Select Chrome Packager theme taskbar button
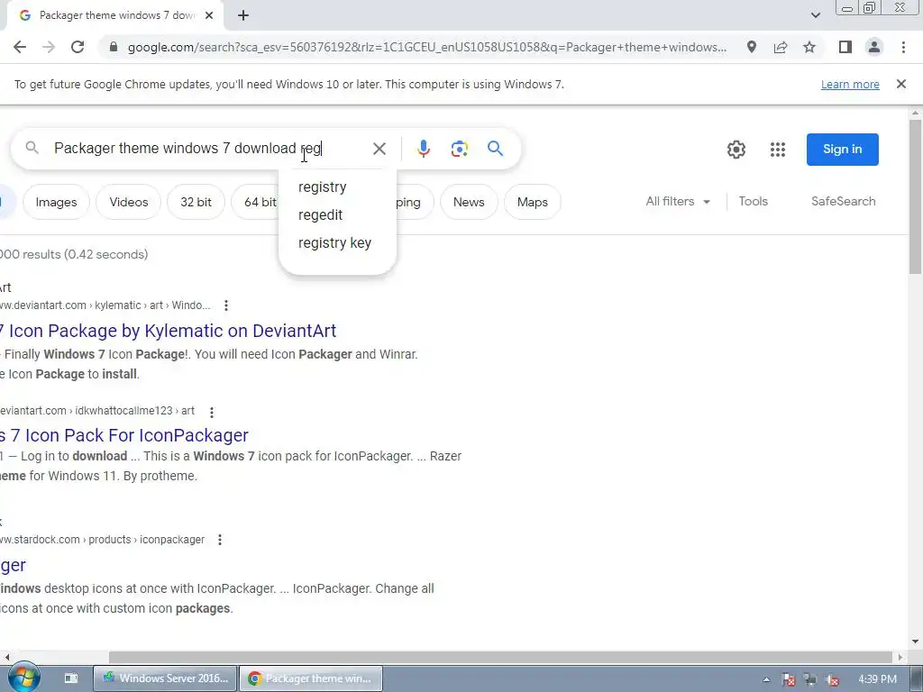Screen dimensions: 923x692 311,678
